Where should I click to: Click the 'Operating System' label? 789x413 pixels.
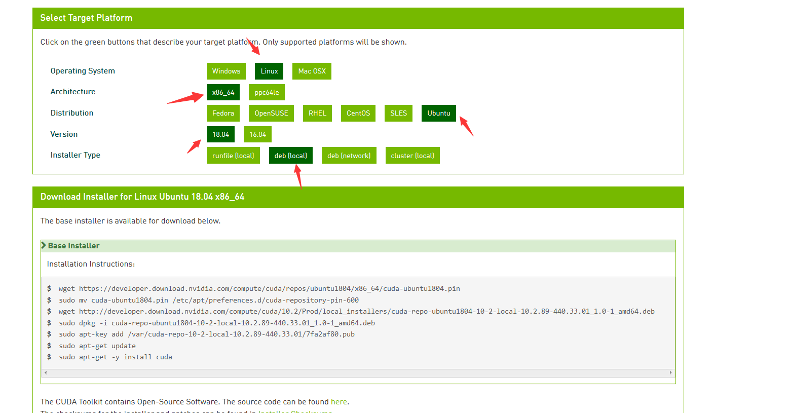83,71
